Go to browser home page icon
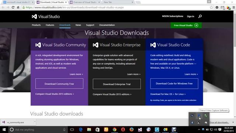The height and width of the screenshot is (133, 236). [18, 7]
